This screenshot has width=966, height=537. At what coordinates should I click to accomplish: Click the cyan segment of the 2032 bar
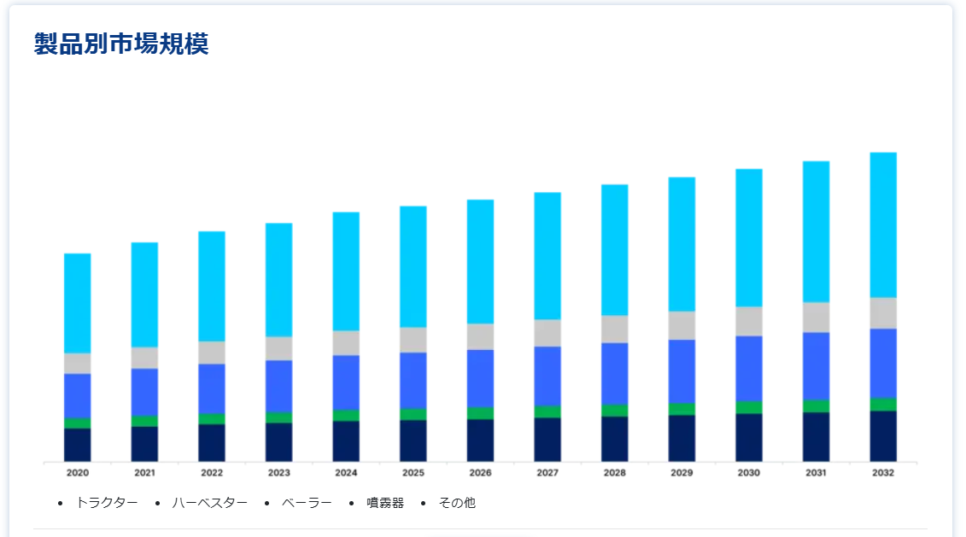pyautogui.click(x=882, y=225)
